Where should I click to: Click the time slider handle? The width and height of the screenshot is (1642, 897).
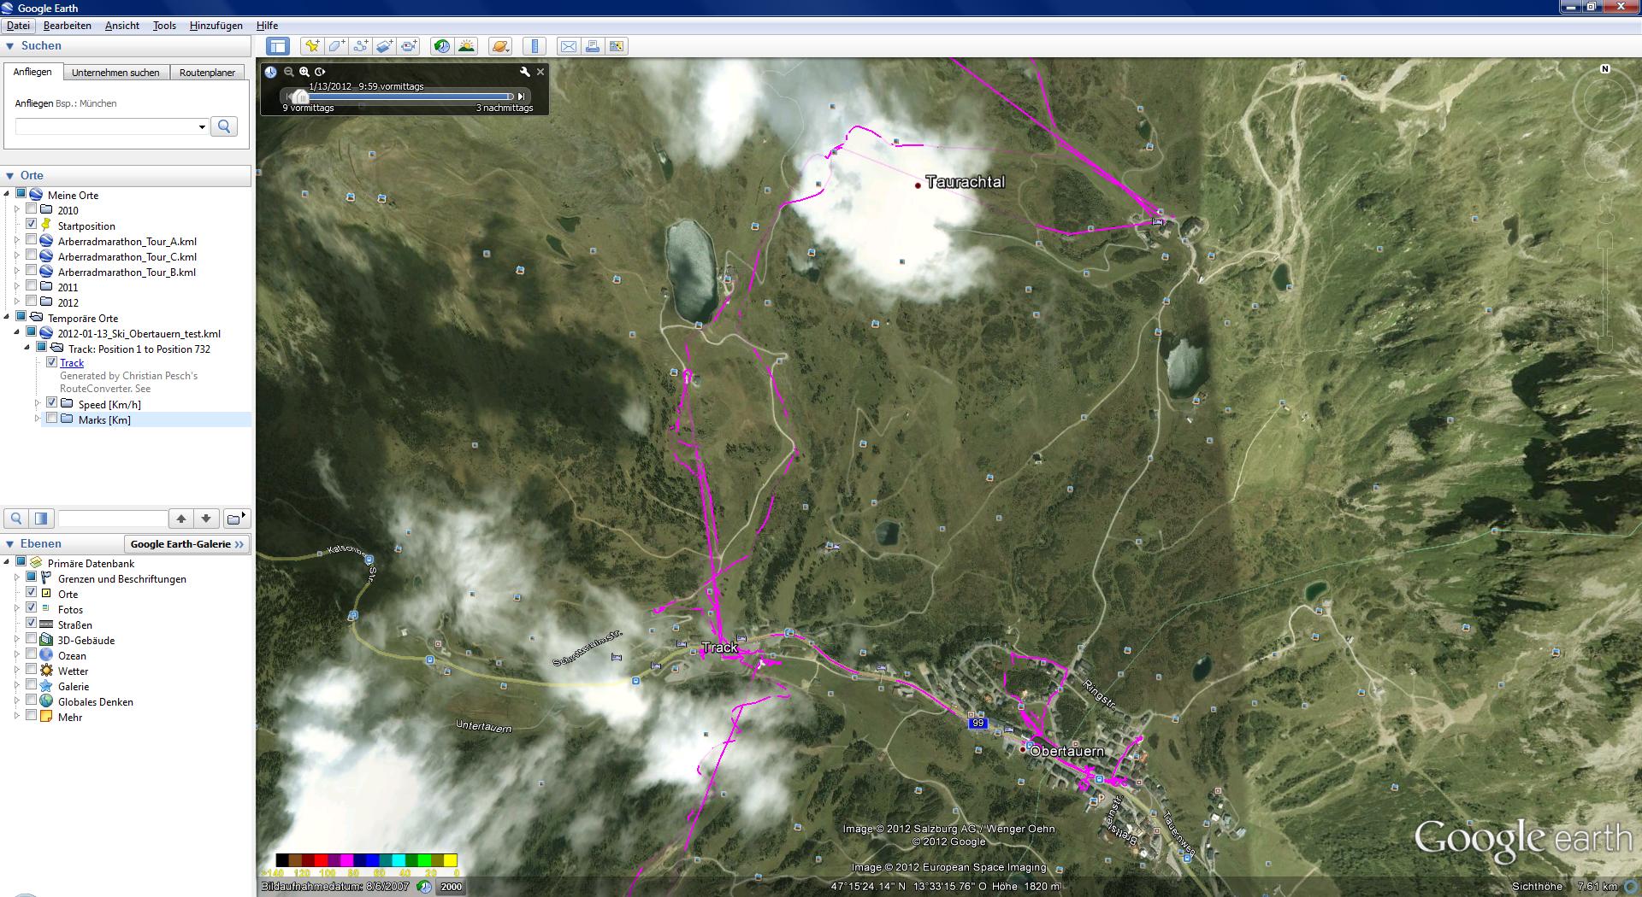pos(298,97)
